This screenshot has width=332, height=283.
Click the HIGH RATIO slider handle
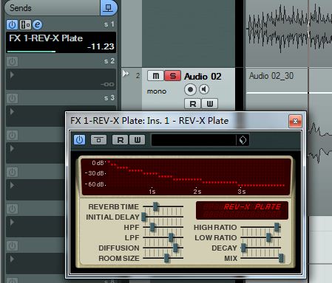pos(277,227)
